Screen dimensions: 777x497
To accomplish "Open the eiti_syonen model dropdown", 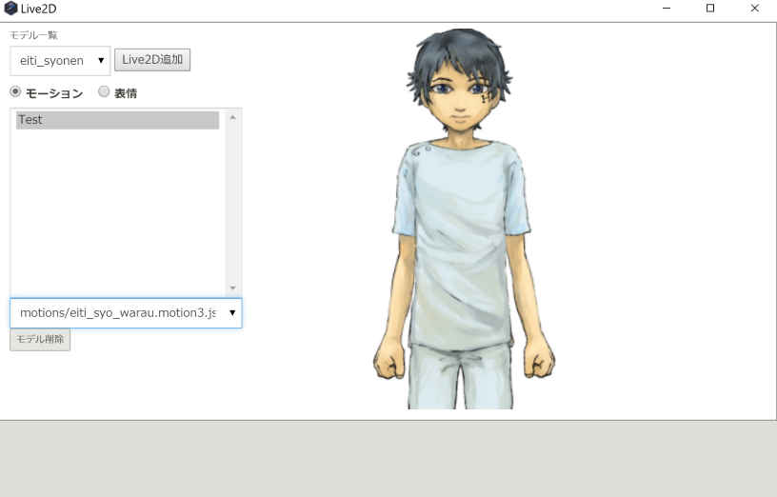I will click(x=60, y=61).
